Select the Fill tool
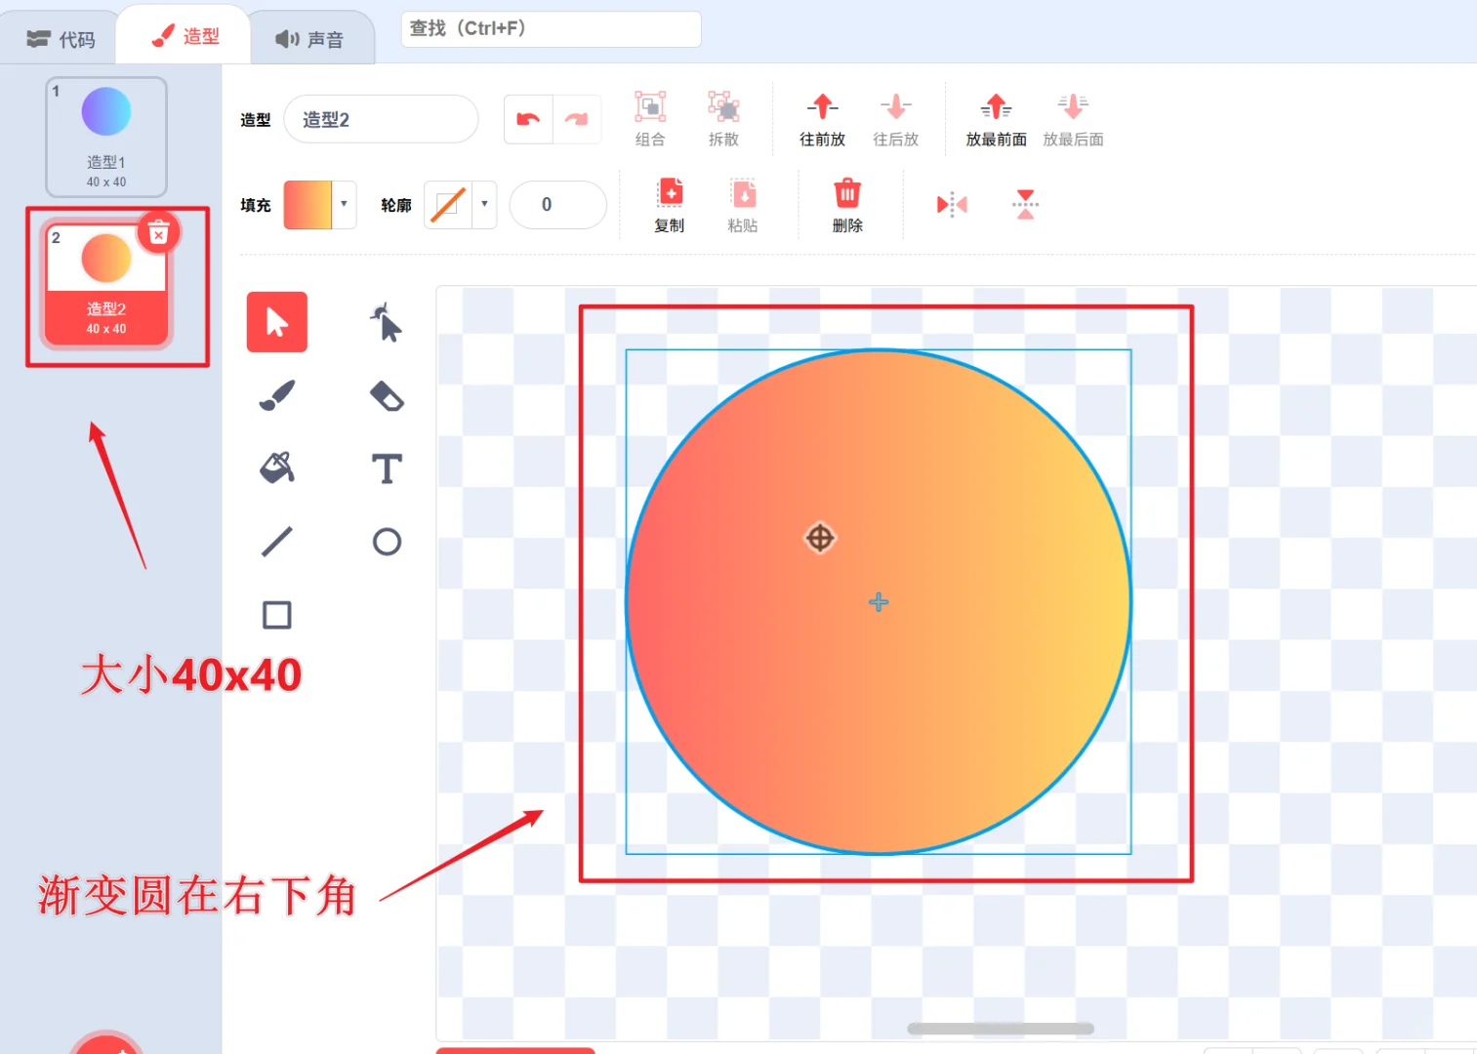This screenshot has width=1477, height=1054. [x=276, y=467]
